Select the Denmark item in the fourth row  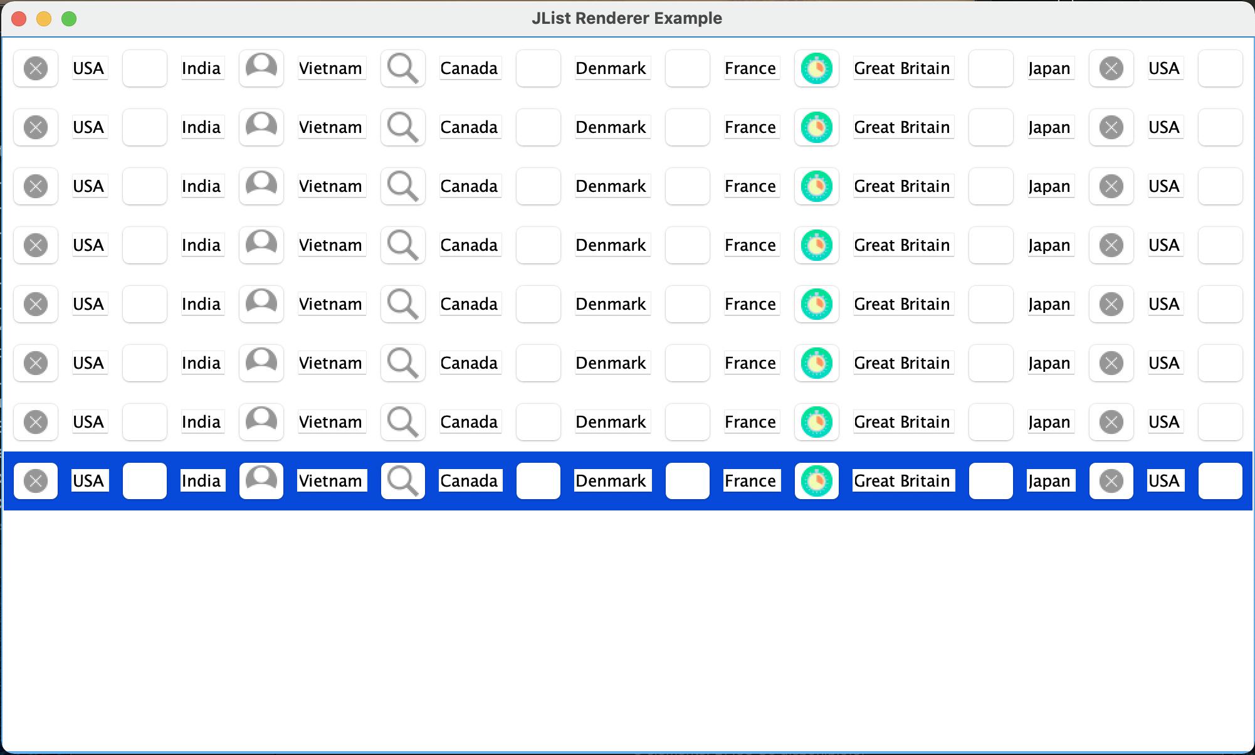coord(612,245)
